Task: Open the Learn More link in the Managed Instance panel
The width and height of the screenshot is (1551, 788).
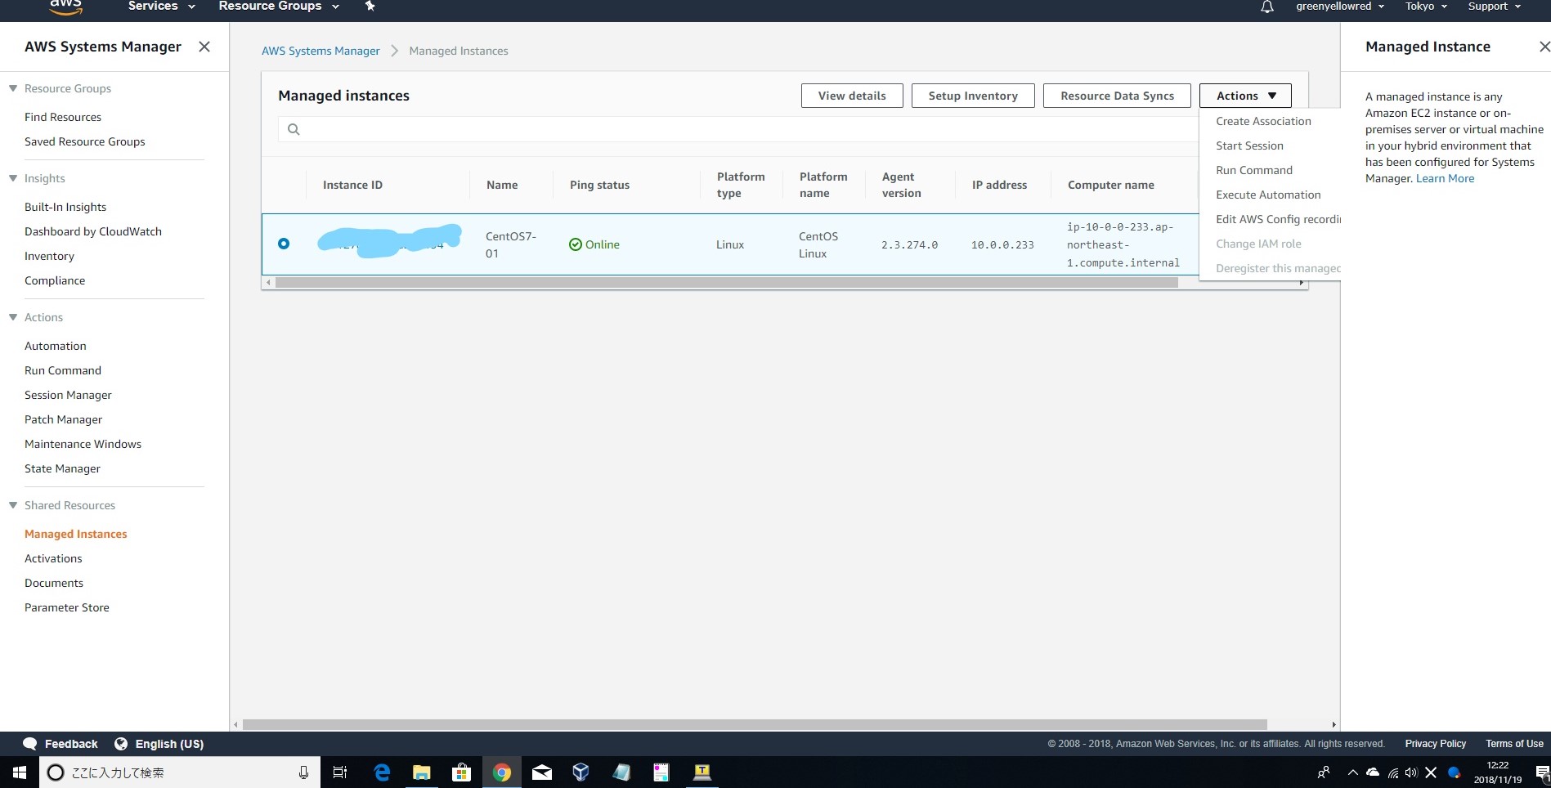Action: (1444, 178)
